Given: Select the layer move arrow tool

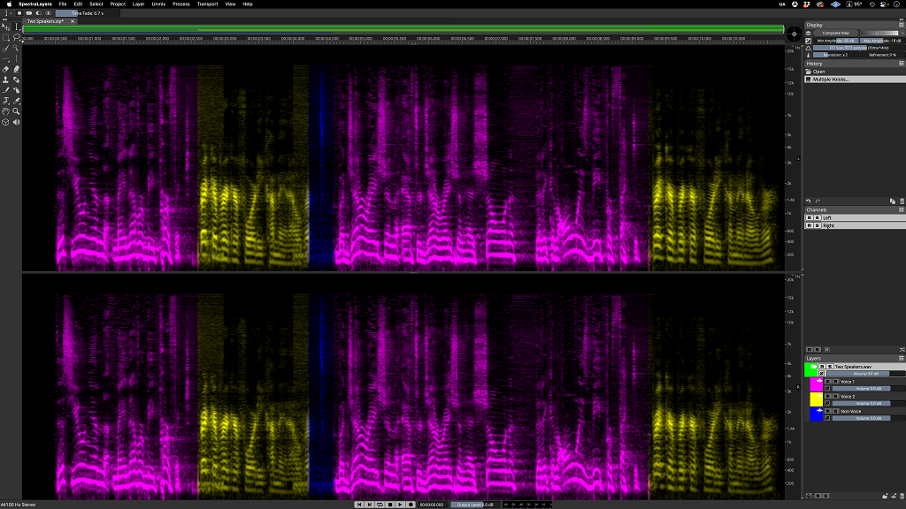Looking at the screenshot, I should 6,27.
